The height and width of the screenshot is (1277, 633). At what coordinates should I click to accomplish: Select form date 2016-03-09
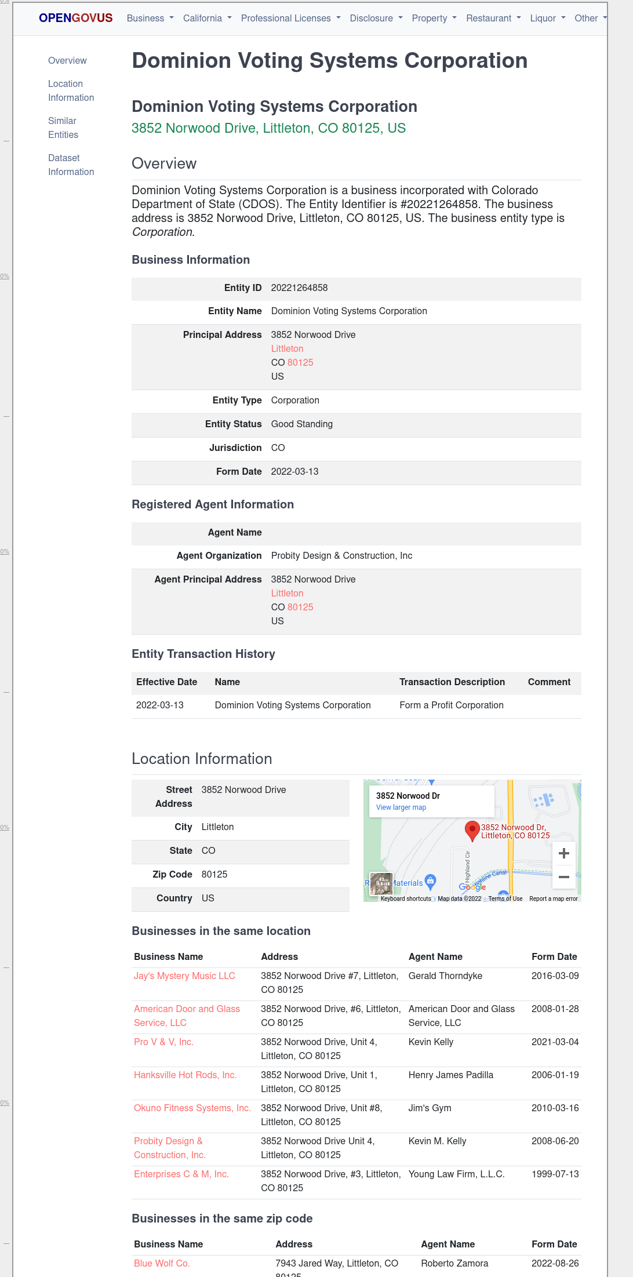[x=555, y=976]
